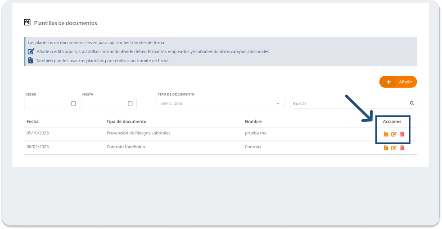Open the calendar icon in Hasta field
The image size is (442, 229).
tap(130, 104)
